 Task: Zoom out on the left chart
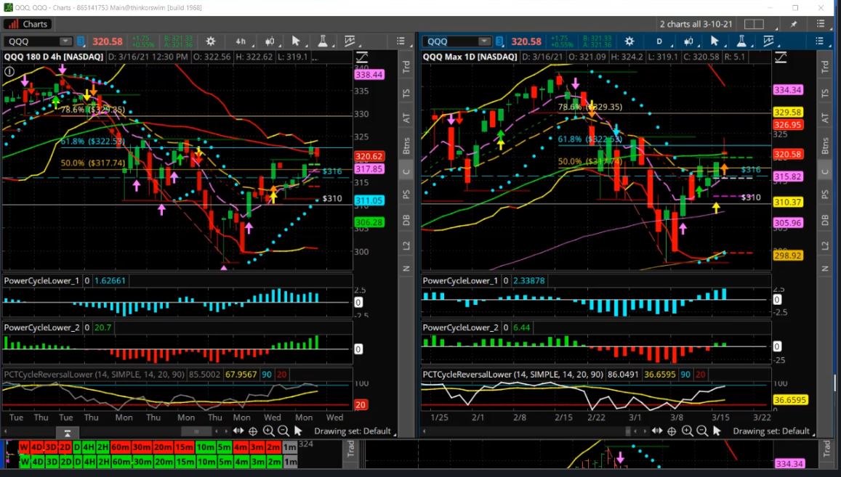pos(283,431)
